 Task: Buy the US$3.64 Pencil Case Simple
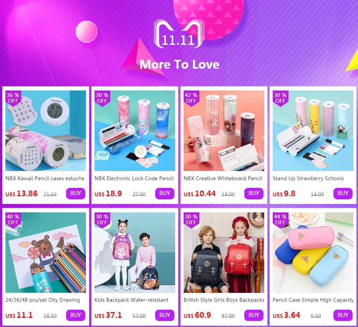click(x=343, y=315)
